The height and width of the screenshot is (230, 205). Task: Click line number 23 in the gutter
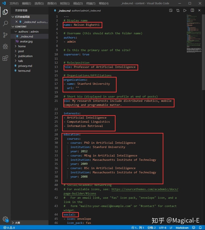point(56,113)
